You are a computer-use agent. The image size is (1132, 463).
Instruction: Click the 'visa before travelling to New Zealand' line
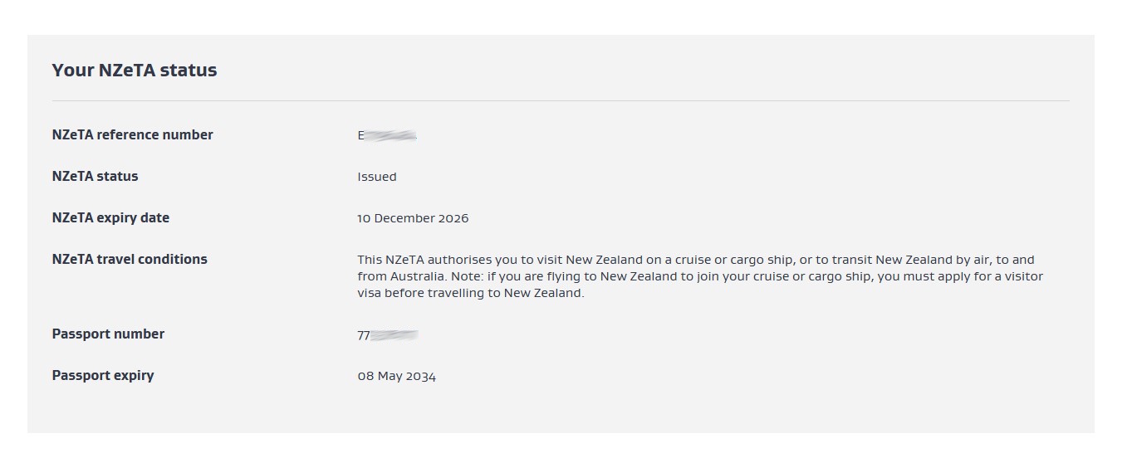point(471,293)
